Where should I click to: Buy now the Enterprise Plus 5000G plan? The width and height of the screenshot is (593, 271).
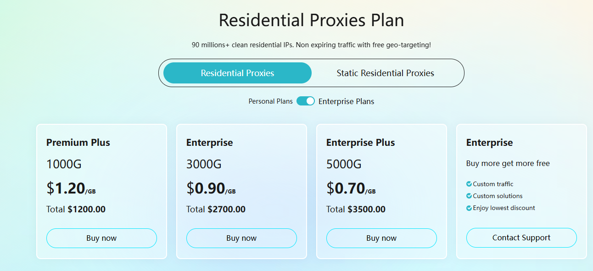click(x=381, y=238)
